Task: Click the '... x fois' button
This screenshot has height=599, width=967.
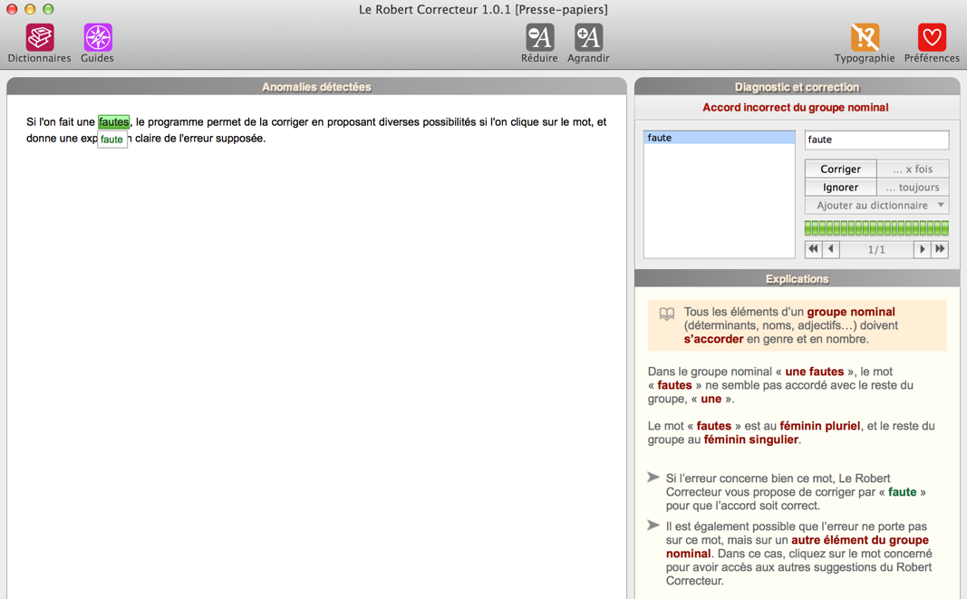Action: click(x=913, y=169)
